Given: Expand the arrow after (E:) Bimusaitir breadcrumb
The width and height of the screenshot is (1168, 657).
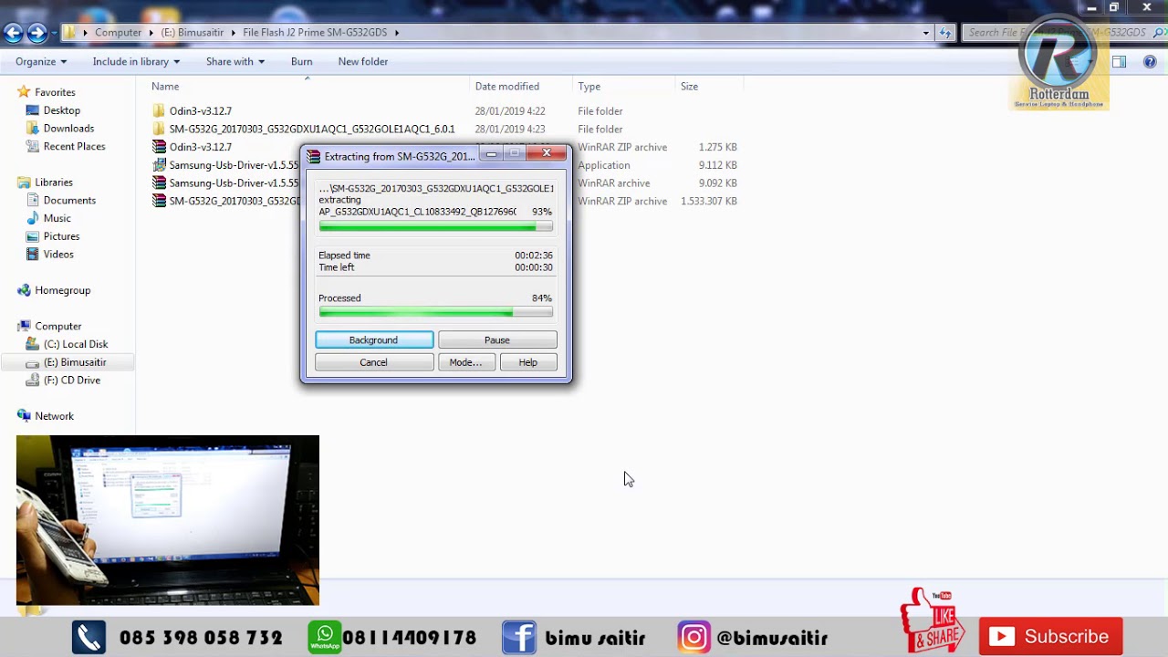Looking at the screenshot, I should click(233, 33).
